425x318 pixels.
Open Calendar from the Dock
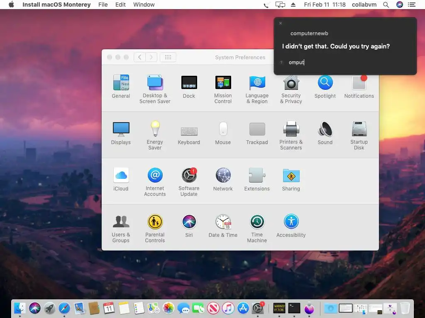click(109, 308)
